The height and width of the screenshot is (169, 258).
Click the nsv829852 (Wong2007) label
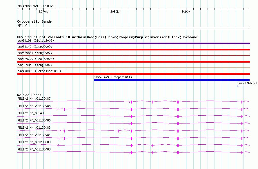point(35,65)
